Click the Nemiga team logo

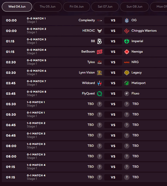(127, 52)
